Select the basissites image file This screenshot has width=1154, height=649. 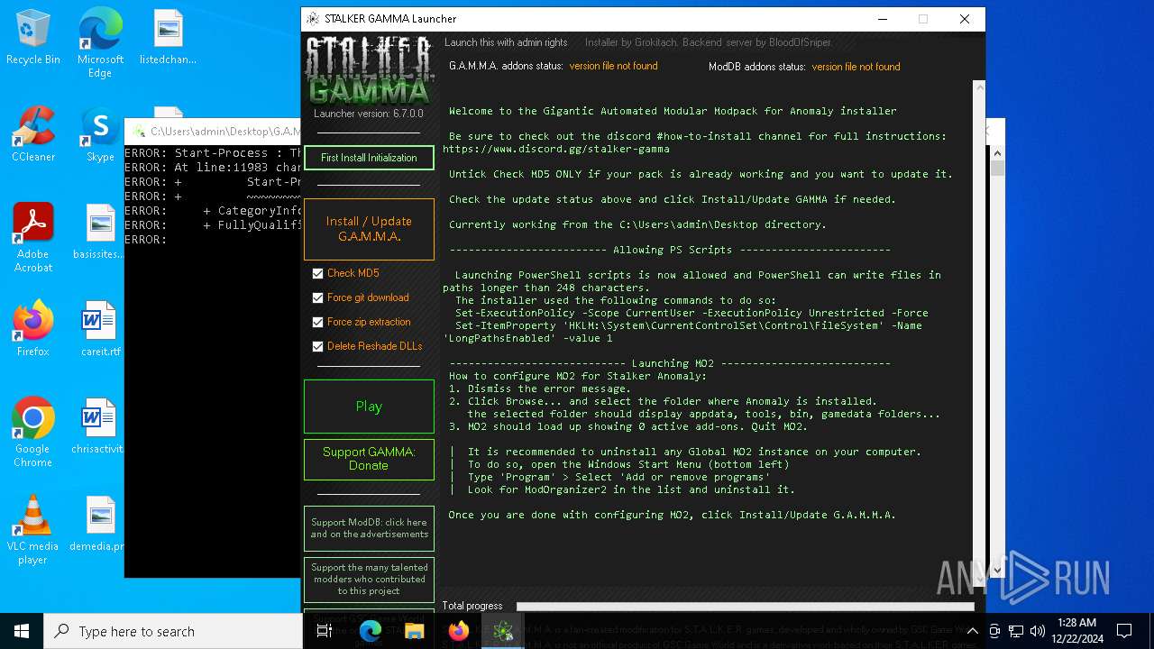click(100, 233)
